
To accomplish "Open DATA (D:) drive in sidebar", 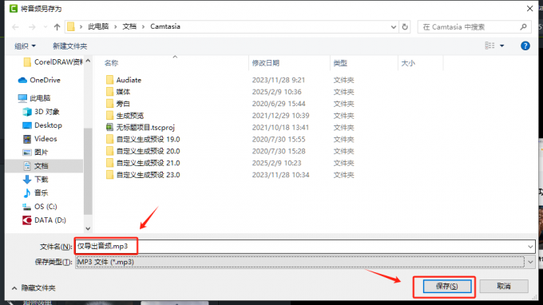I will click(x=45, y=220).
